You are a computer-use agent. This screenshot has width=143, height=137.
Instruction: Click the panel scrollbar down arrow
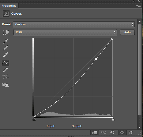pyautogui.click(x=140, y=127)
